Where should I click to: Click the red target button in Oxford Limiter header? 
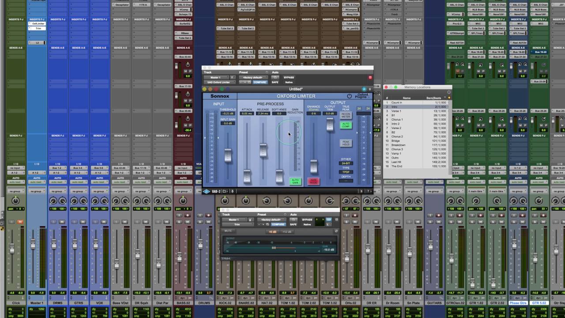pos(370,77)
